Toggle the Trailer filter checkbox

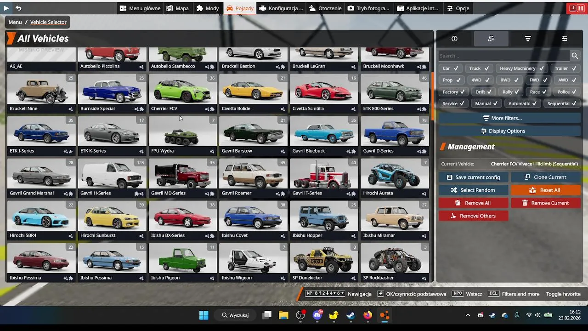coord(565,68)
